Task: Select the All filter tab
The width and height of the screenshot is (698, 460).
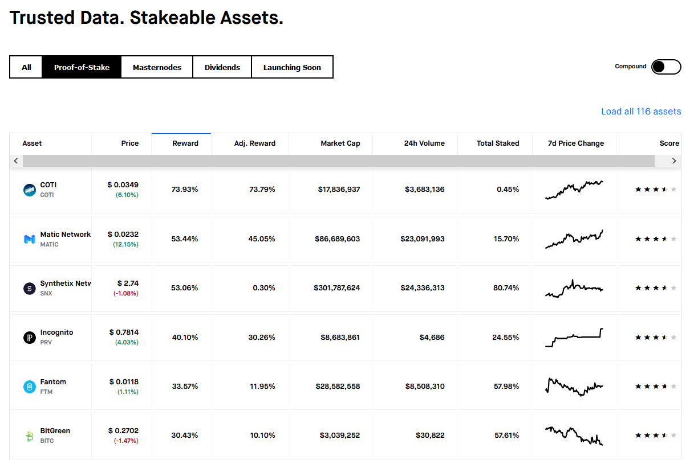Action: pos(26,67)
